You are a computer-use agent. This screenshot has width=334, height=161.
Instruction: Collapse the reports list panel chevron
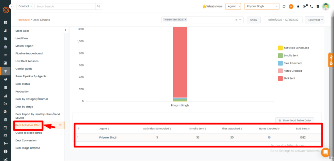pos(65,30)
